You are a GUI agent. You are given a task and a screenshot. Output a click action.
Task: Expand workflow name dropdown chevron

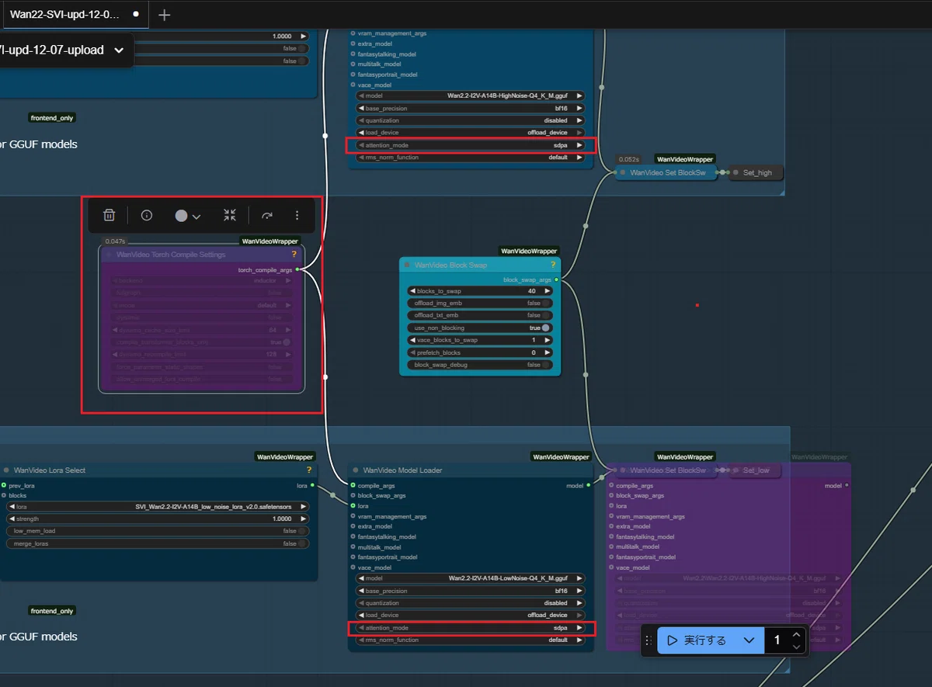(119, 50)
